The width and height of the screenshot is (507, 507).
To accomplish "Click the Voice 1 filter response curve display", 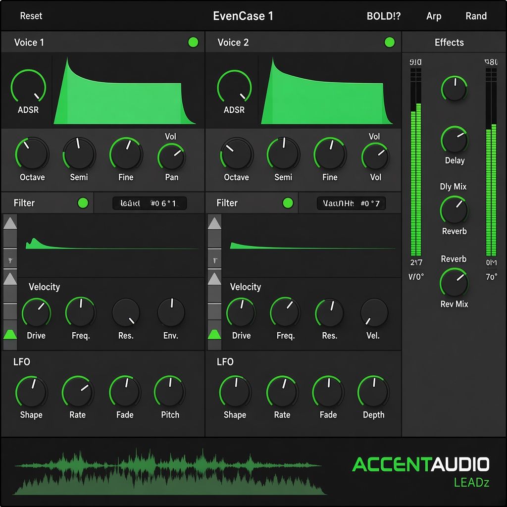I will (111, 245).
